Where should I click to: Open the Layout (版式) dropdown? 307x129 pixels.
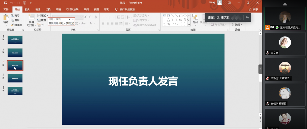tap(42, 16)
